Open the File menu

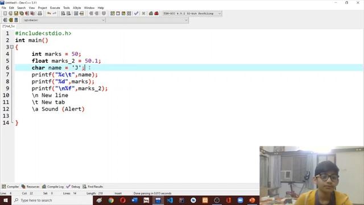pyautogui.click(x=4, y=7)
